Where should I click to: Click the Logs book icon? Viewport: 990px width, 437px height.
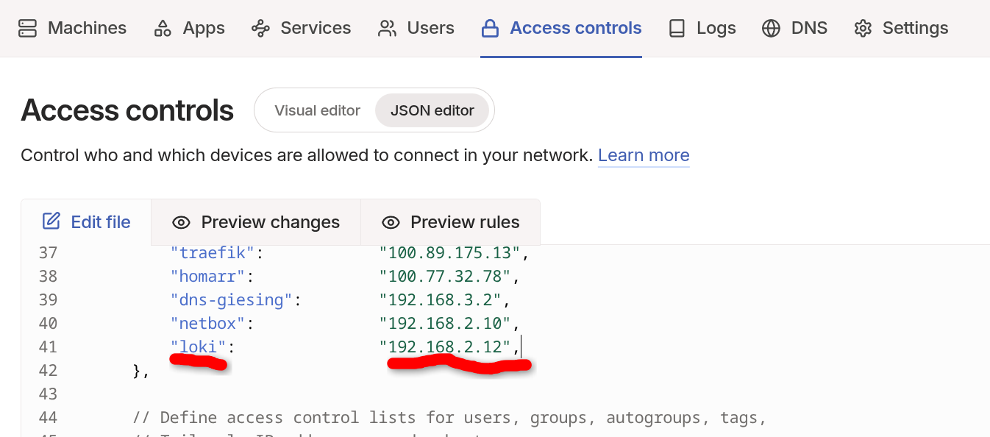pos(677,29)
